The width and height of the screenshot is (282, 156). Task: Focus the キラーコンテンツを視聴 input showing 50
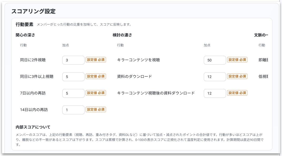(x=215, y=60)
